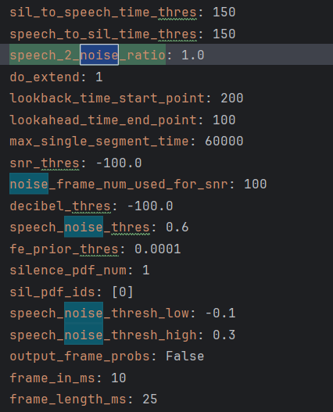333x412 pixels.
Task: Click the do_extend key
Action: (45, 77)
